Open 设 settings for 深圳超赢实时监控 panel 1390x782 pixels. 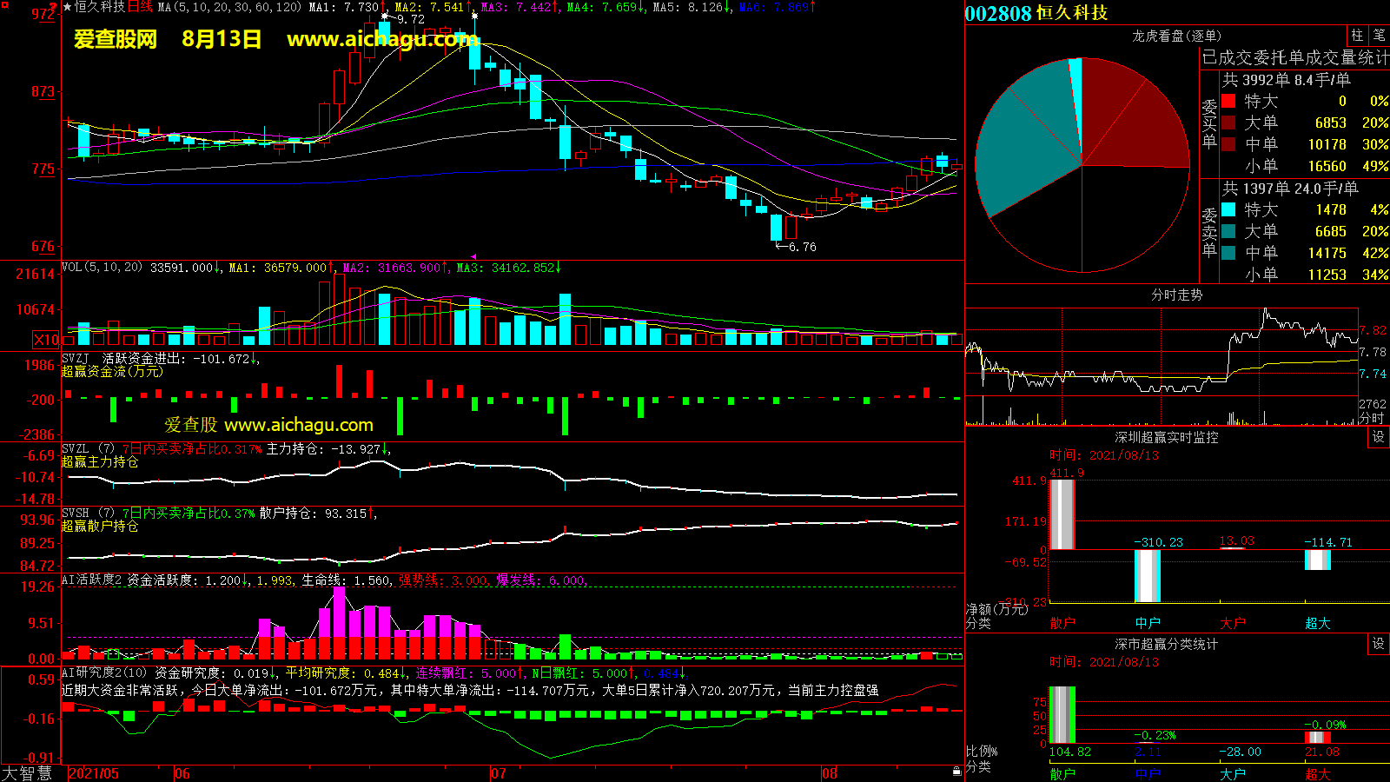point(1379,437)
